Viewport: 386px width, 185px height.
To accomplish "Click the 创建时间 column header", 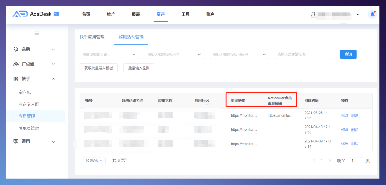I will (311, 101).
